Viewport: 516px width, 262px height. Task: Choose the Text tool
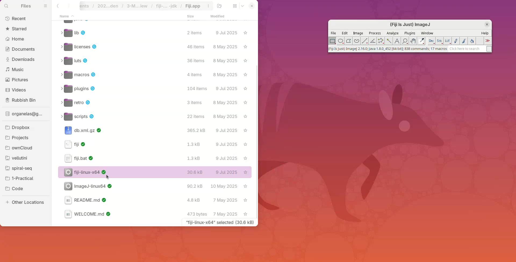point(397,41)
